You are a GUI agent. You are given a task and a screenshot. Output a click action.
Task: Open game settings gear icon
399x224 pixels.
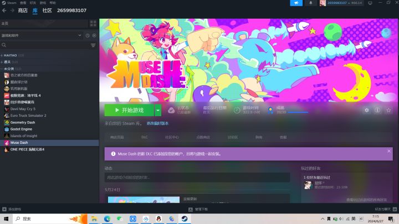pyautogui.click(x=366, y=110)
